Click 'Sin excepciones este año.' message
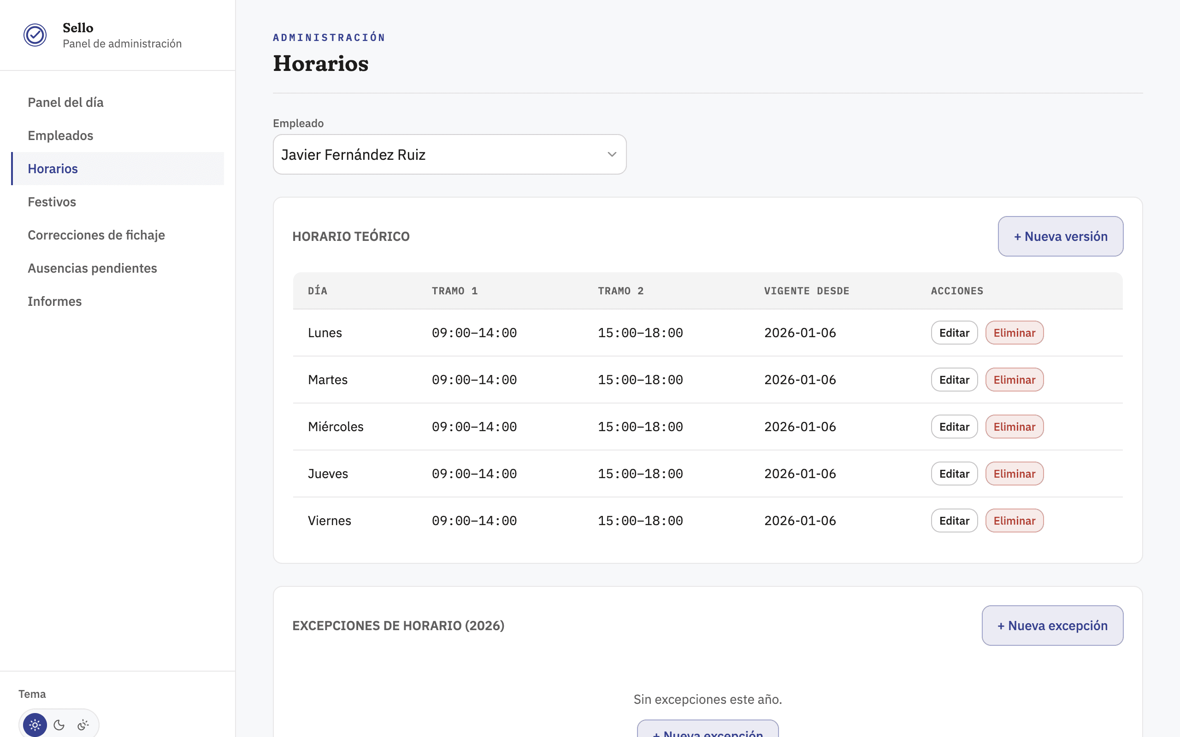 [x=708, y=700]
